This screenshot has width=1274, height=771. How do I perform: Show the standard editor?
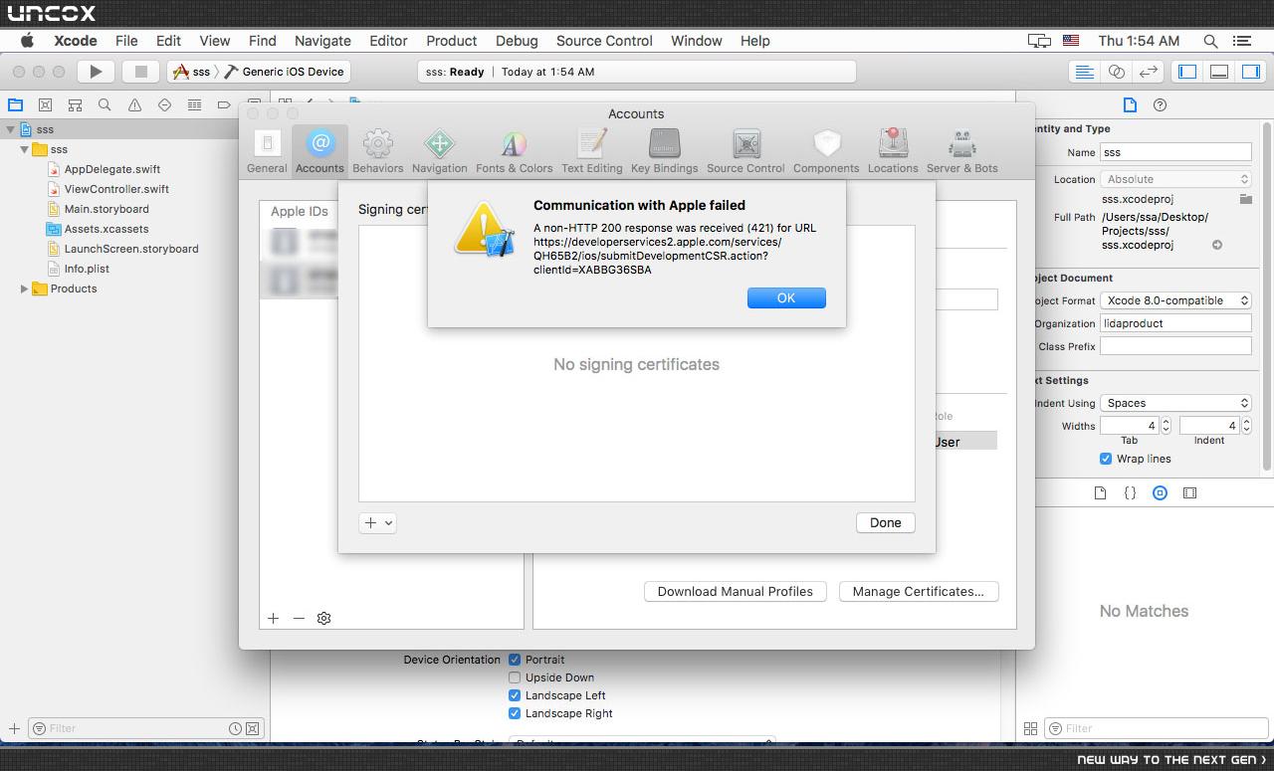pos(1085,72)
